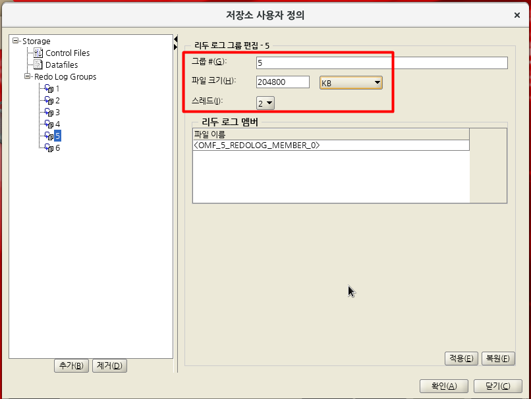
Task: Click the 추가(B) add button
Action: click(x=71, y=366)
